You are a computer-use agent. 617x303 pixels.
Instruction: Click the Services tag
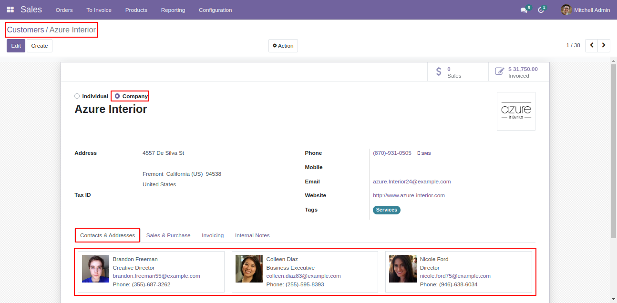[387, 210]
